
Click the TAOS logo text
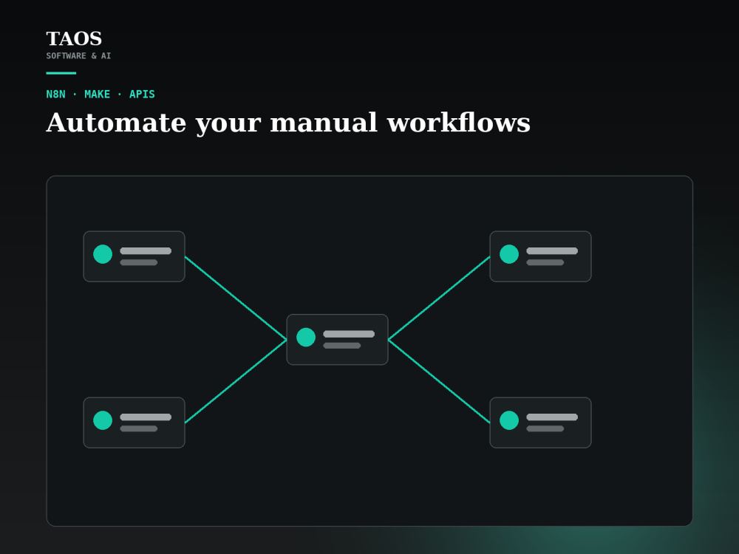[x=74, y=38]
